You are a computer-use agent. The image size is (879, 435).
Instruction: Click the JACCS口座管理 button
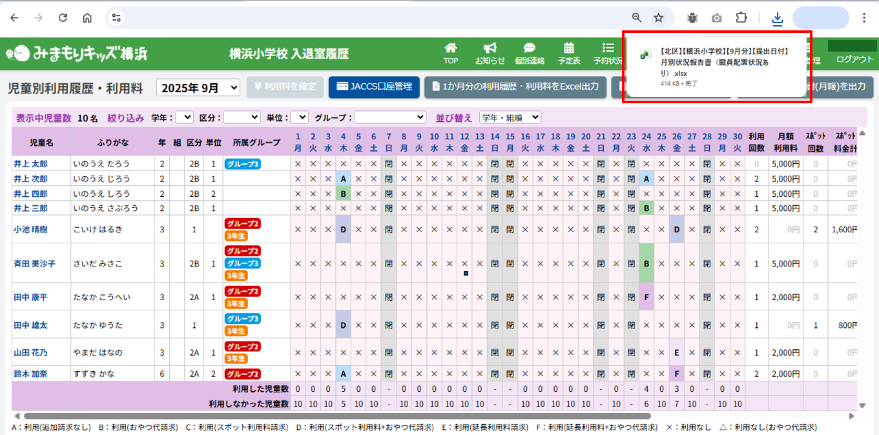pos(374,86)
